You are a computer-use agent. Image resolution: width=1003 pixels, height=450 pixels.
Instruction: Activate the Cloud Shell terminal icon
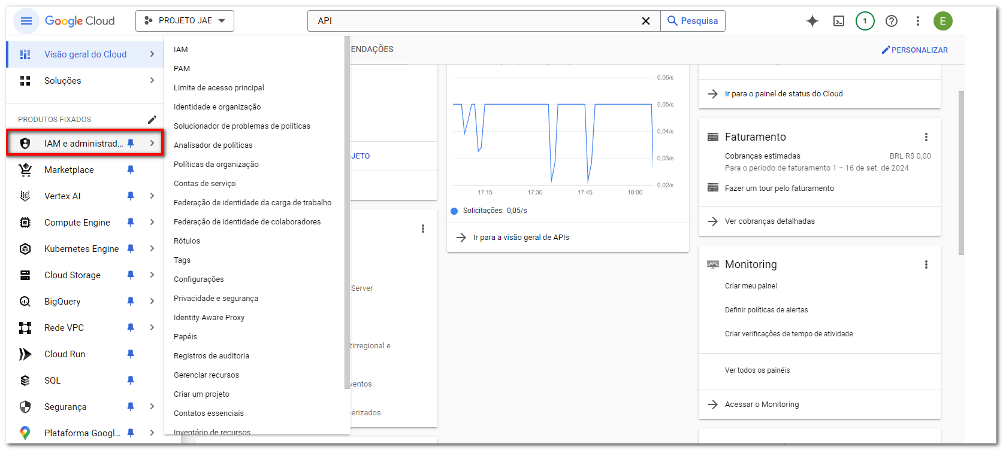click(839, 21)
